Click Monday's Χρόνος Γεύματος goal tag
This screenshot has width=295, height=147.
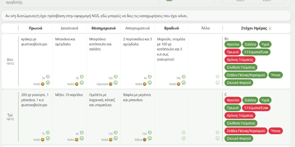pos(240,60)
